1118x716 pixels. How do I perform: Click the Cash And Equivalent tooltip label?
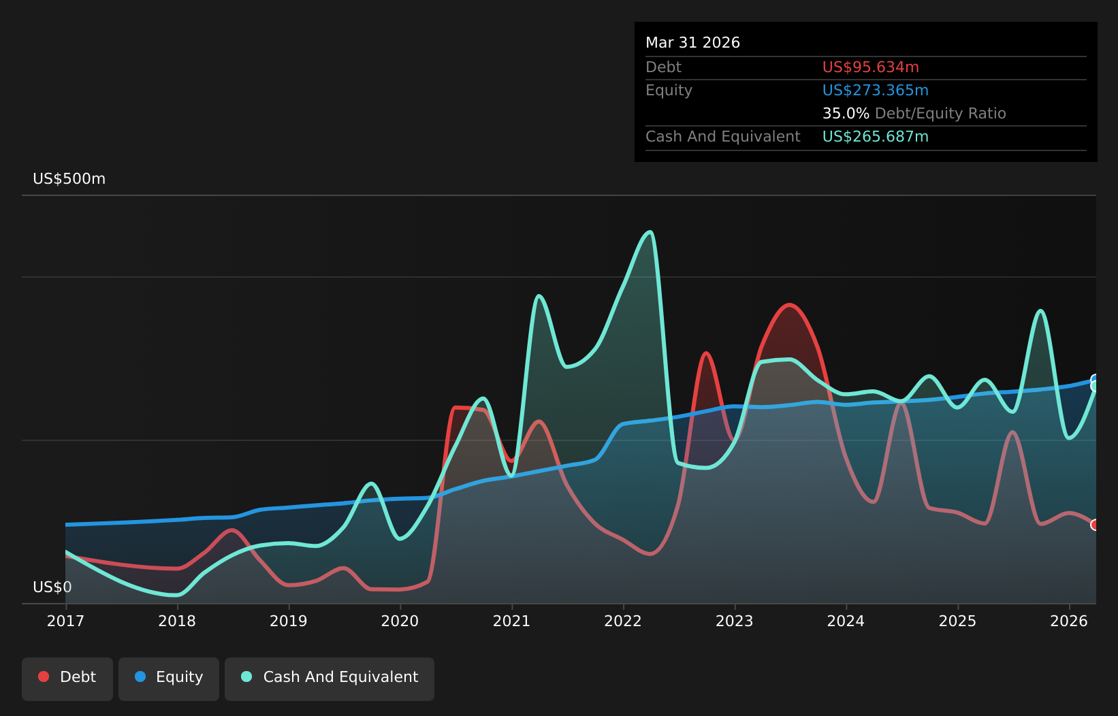point(722,137)
